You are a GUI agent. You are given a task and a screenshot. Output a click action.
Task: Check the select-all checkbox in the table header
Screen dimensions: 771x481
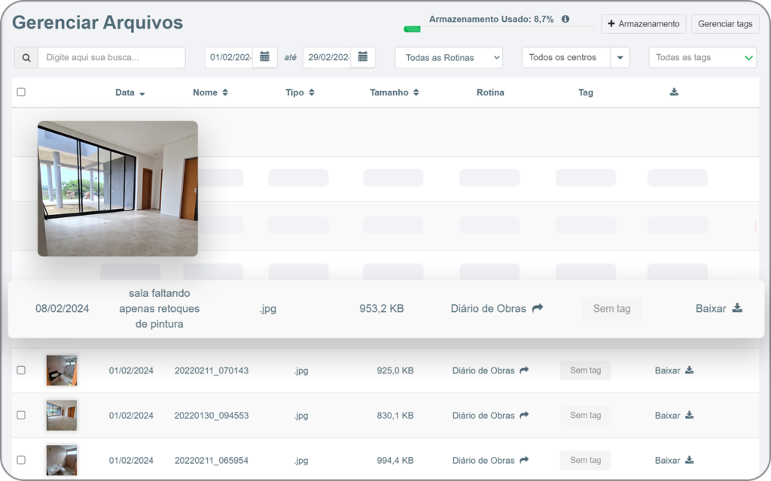coord(21,92)
